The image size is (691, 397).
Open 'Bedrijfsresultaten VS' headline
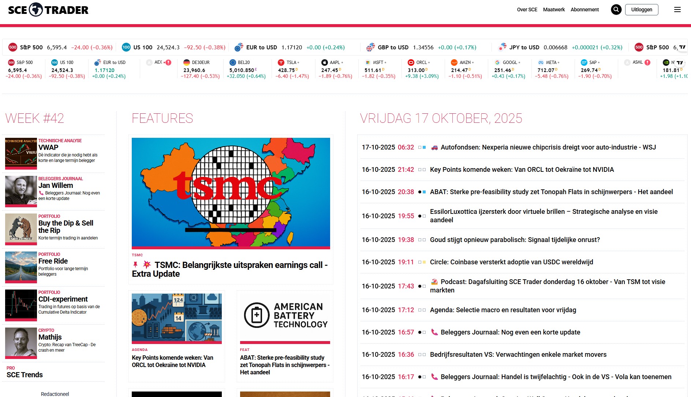click(518, 355)
